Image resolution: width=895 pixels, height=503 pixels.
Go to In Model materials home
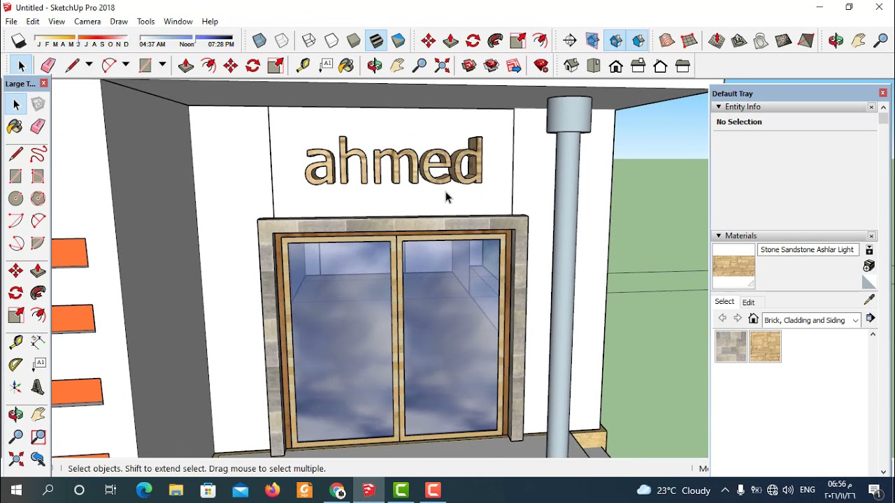coord(753,319)
